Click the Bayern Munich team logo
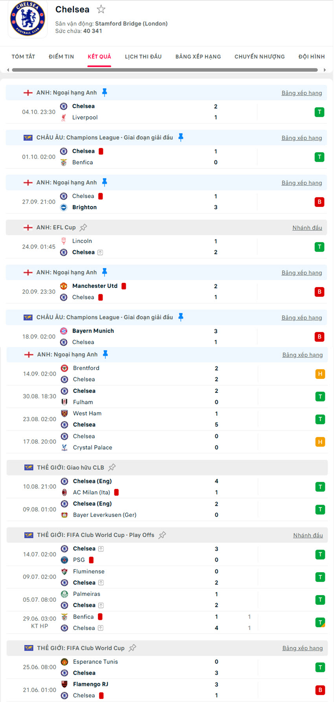The width and height of the screenshot is (334, 702). tap(64, 331)
